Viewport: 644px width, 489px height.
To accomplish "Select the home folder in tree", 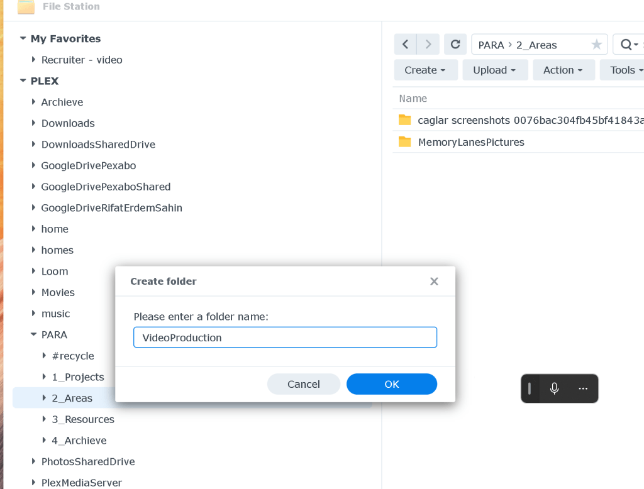I will click(x=55, y=229).
